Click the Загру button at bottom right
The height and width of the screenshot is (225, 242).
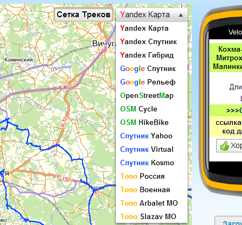[x=229, y=221]
